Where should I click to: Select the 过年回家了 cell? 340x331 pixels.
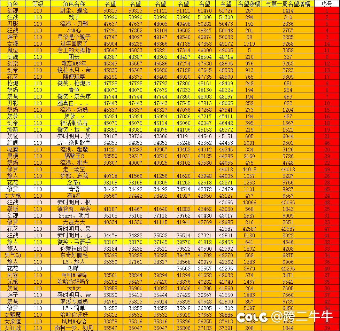[x=74, y=44]
